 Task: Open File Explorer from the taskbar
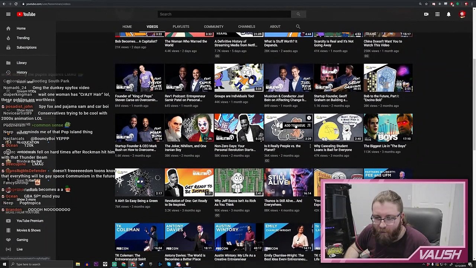pos(78,264)
